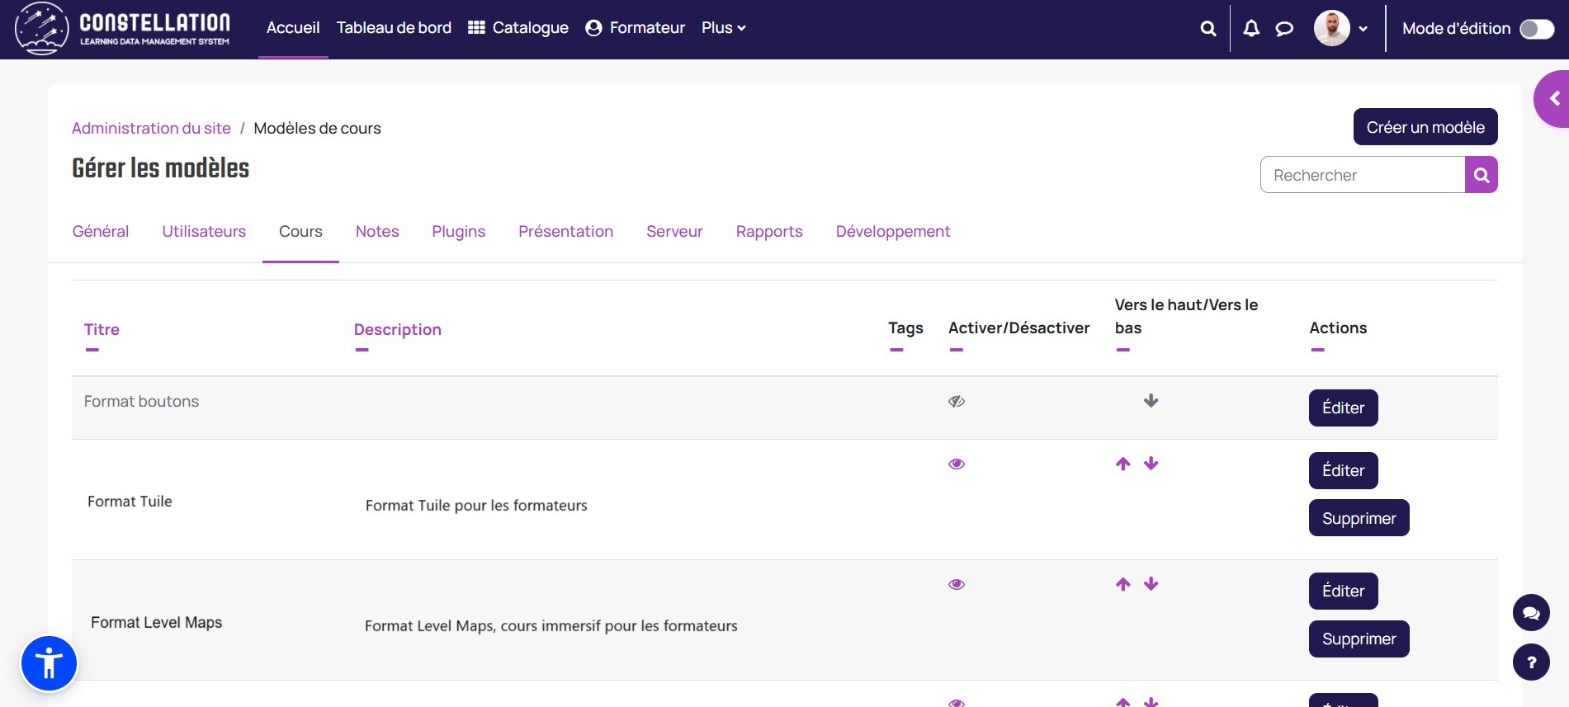Hide the Format Tuile template

pos(957,464)
